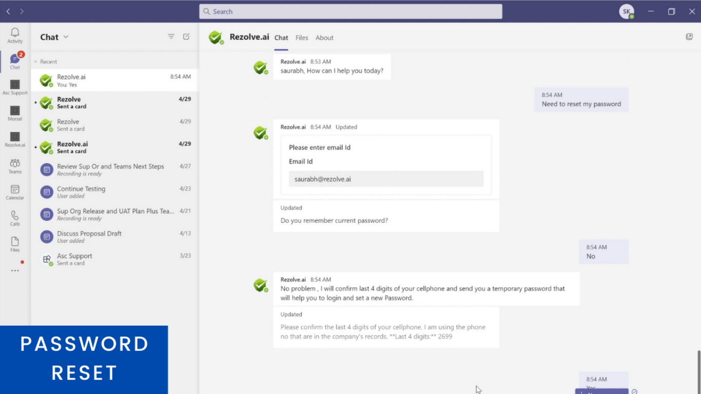Click the chat vertical scrollbar thumb
Viewport: 701px width, 394px height.
[698, 372]
